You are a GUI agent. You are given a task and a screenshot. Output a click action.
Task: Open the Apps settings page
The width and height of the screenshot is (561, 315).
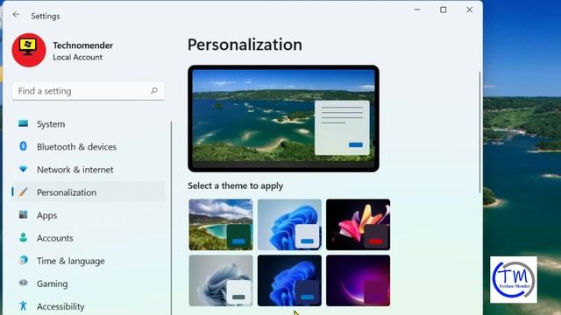[x=89, y=215]
